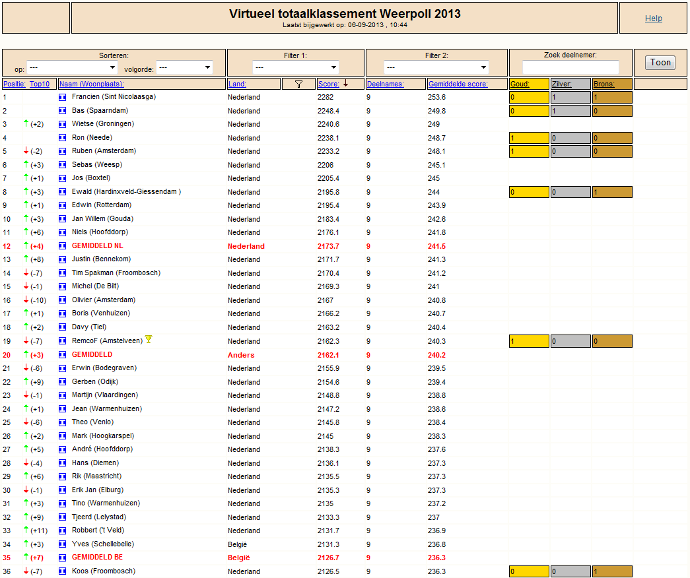
Task: Open the Sorteren 'op' dropdown
Action: 72,67
